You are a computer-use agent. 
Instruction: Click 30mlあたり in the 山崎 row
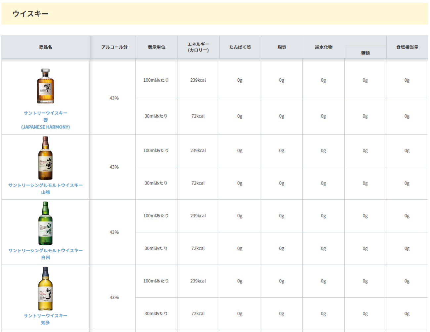[x=156, y=183]
